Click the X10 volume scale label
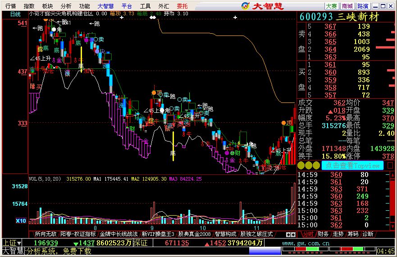Screen dimensions: 397x257 [x=21, y=221]
